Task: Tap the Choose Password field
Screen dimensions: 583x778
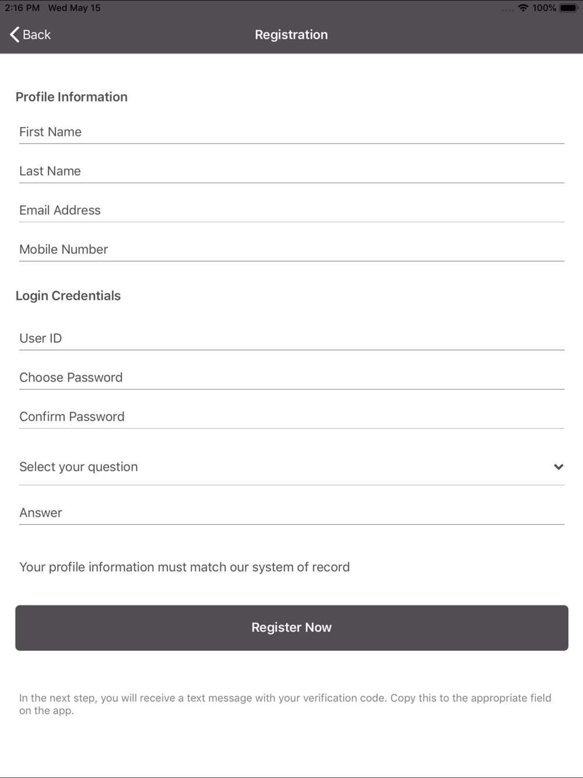Action: [x=291, y=377]
